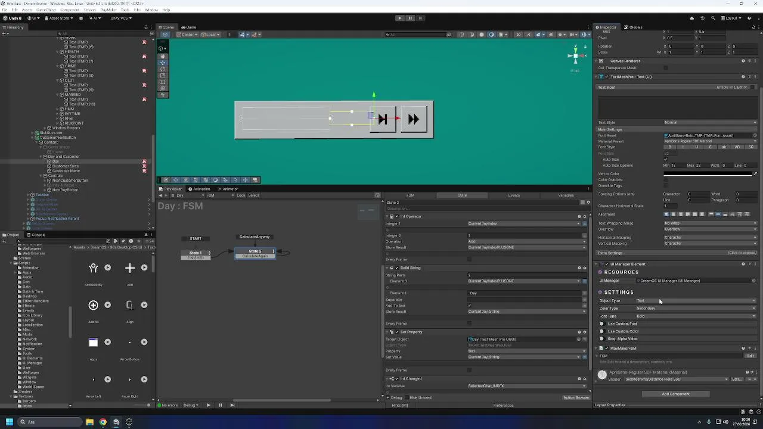Toggle Use Custom Font switch
Screen dimensions: 763x429
tap(601, 324)
